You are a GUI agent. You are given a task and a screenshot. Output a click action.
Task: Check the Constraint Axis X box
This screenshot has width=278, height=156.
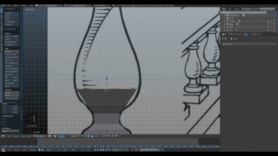click(3, 119)
